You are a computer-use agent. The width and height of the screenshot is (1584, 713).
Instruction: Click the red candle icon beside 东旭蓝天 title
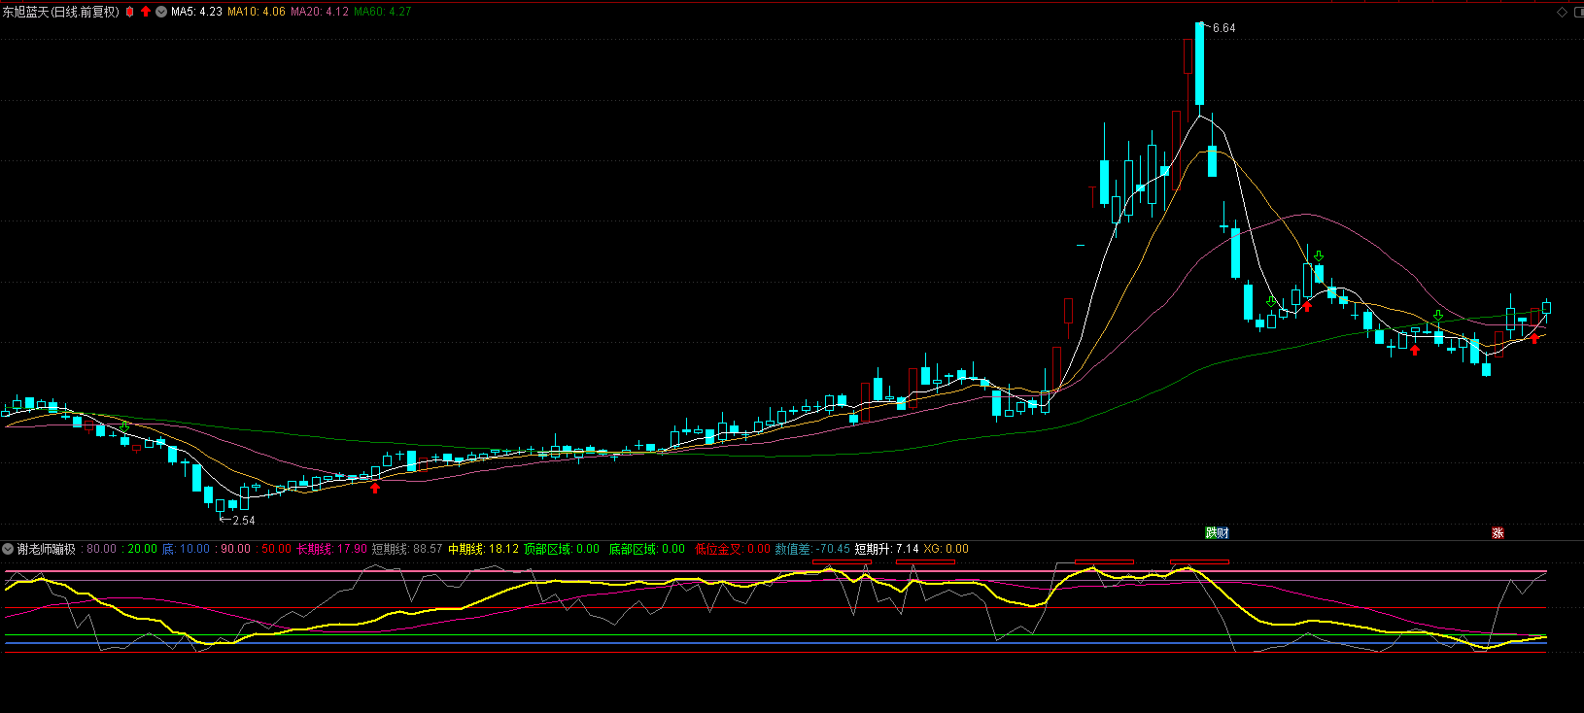(130, 12)
